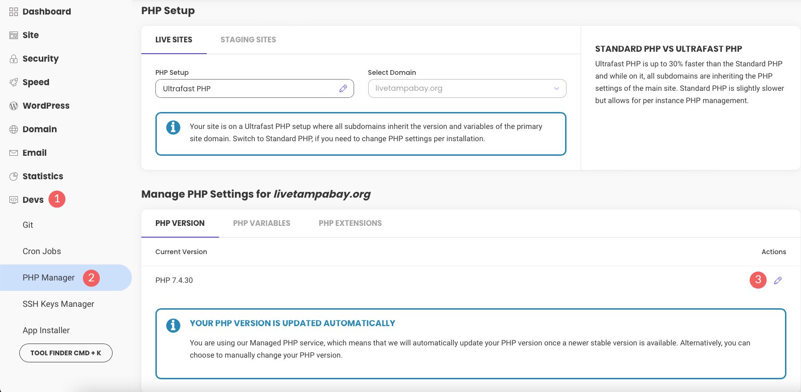Click pencil icon in Ultrafast PHP field

(343, 88)
